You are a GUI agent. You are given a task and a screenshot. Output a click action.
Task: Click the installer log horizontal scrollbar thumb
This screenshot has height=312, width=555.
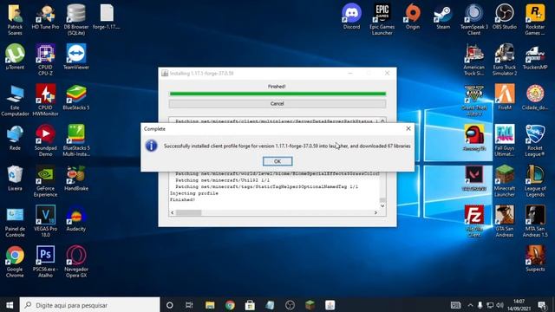pyautogui.click(x=189, y=212)
